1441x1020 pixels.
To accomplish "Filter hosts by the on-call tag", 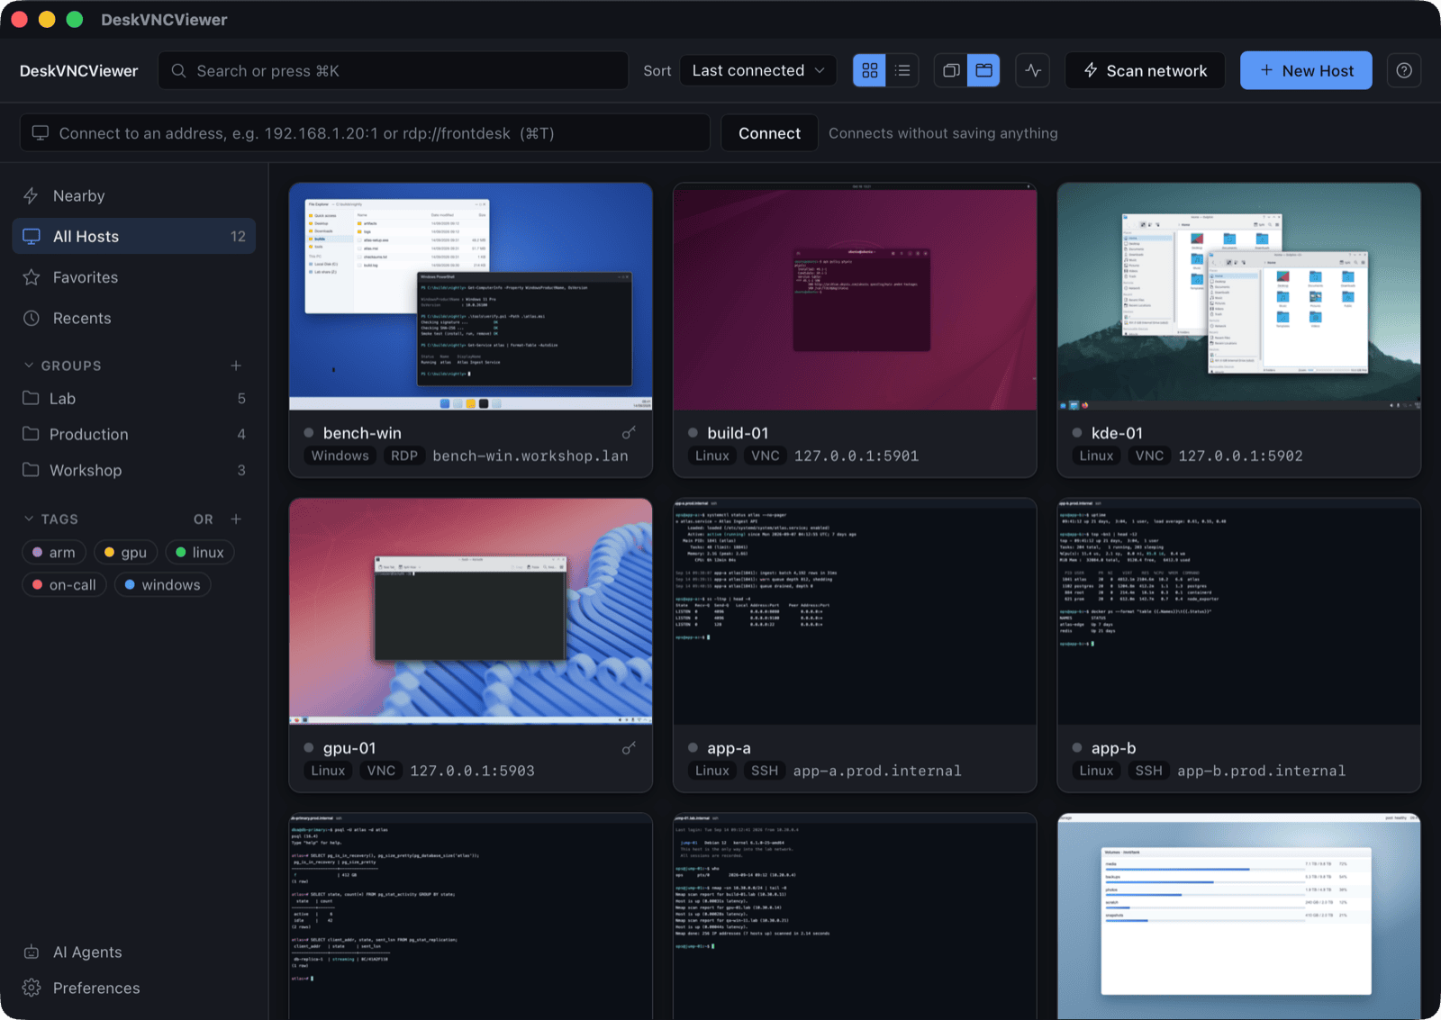I will tap(64, 585).
